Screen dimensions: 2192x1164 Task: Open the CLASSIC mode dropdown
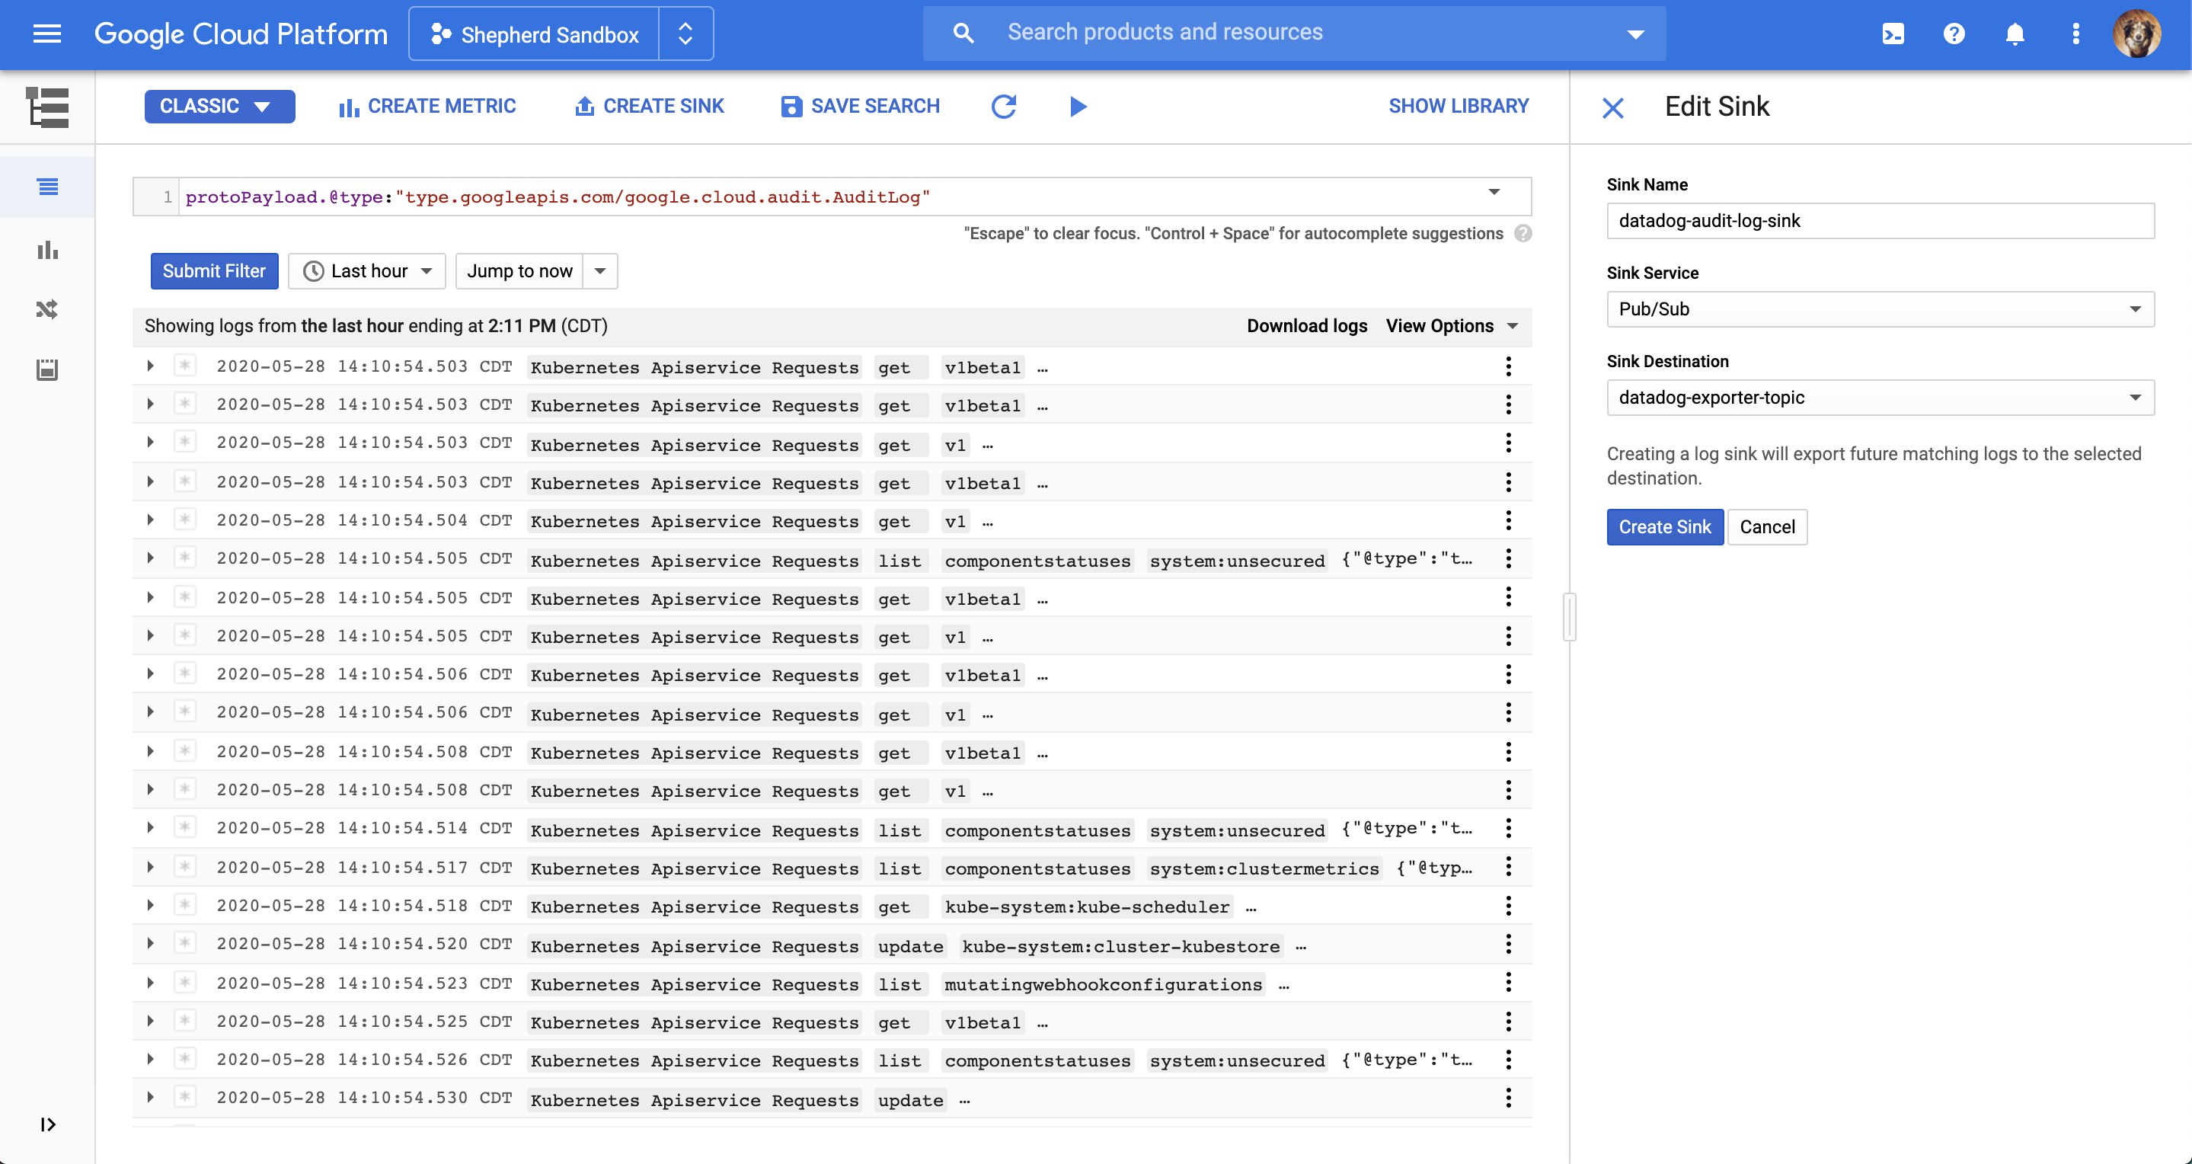pyautogui.click(x=219, y=107)
